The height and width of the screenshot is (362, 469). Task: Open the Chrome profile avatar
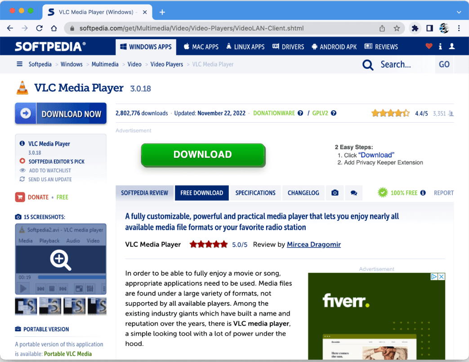point(444,28)
